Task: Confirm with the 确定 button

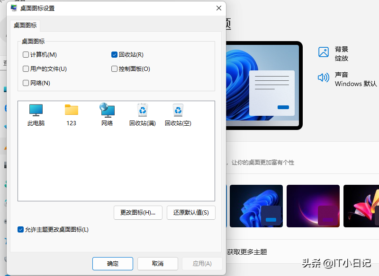Action: pyautogui.click(x=113, y=264)
